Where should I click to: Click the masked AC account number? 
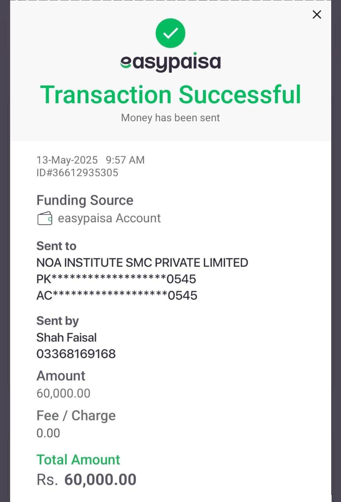117,295
